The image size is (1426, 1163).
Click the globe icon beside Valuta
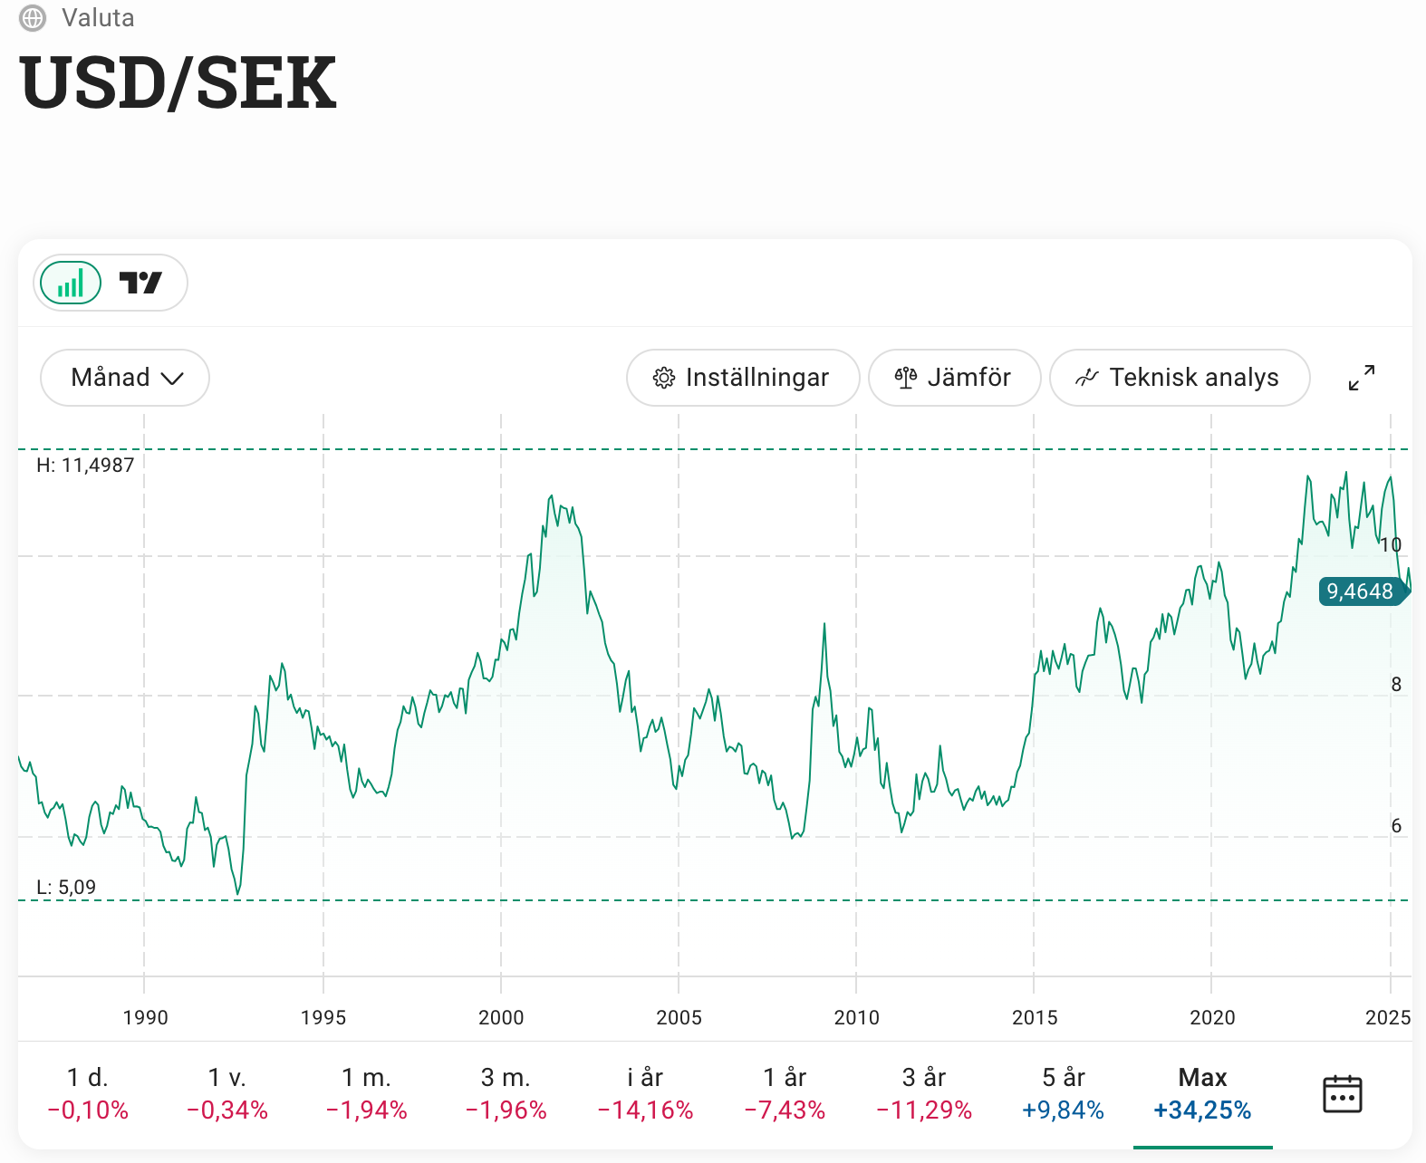pos(33,18)
